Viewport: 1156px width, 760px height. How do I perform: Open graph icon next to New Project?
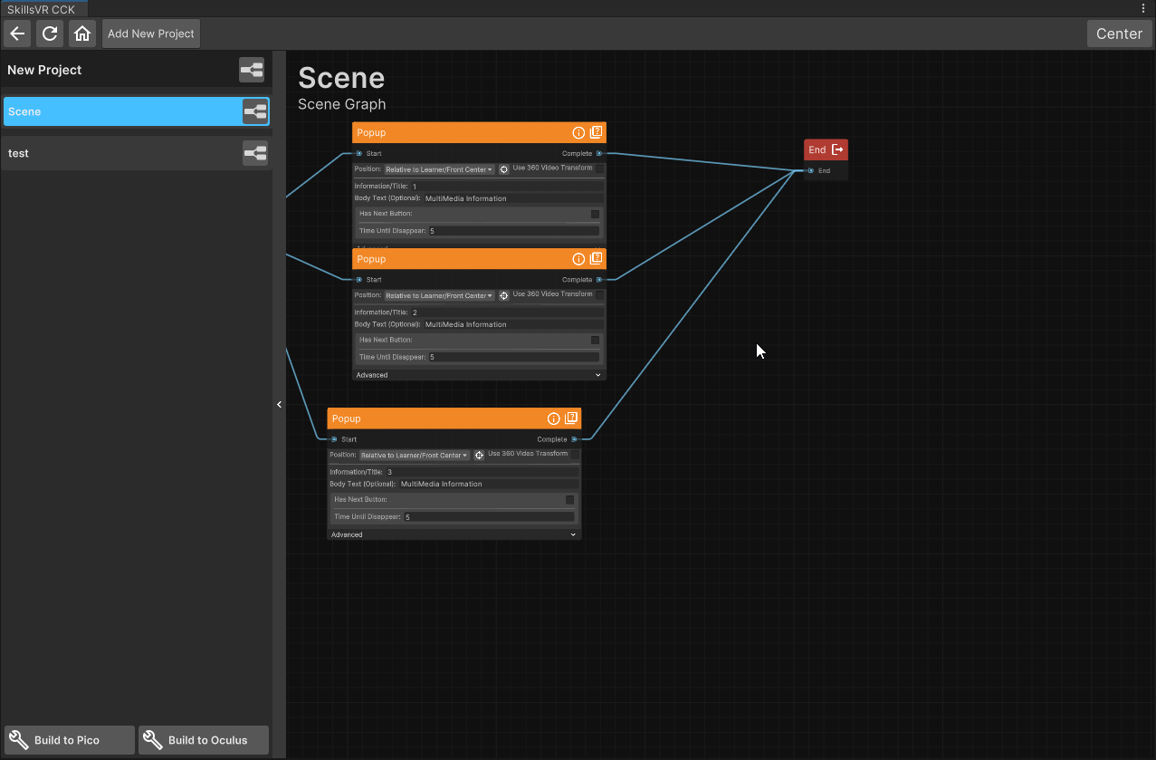(252, 70)
